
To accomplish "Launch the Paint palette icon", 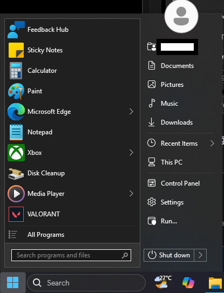I will pyautogui.click(x=16, y=91).
